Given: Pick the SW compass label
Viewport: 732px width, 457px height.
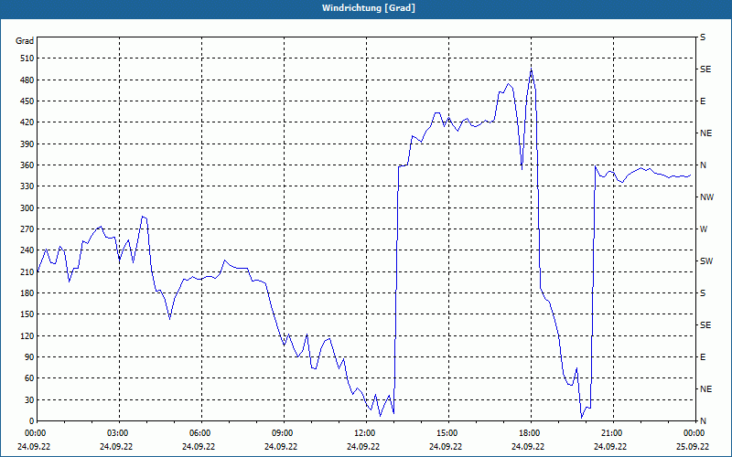Looking at the screenshot, I should 706,261.
